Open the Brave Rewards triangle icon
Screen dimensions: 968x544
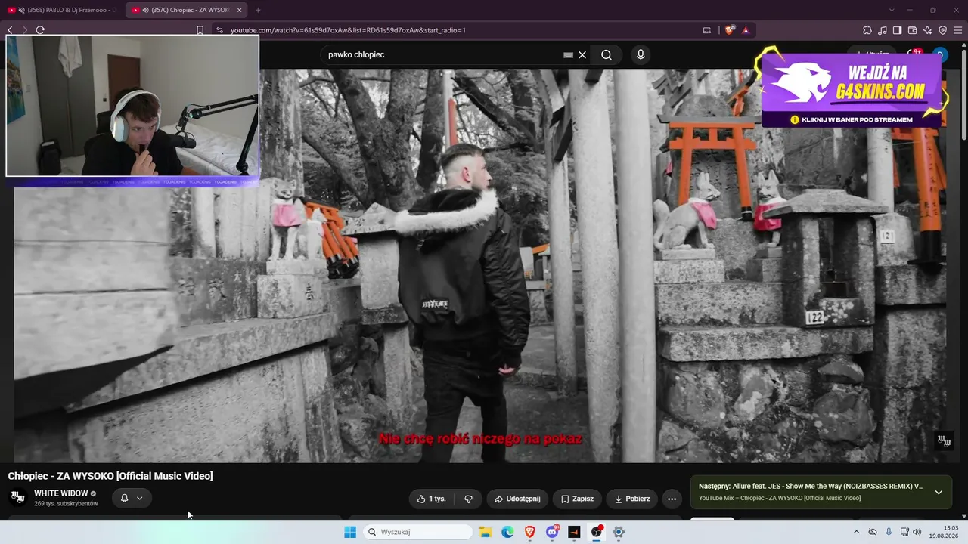746,30
